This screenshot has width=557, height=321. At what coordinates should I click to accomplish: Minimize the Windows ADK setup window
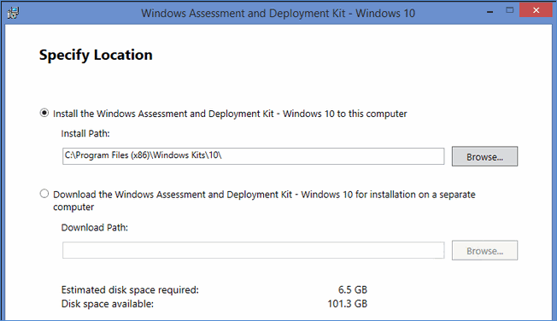coord(490,12)
